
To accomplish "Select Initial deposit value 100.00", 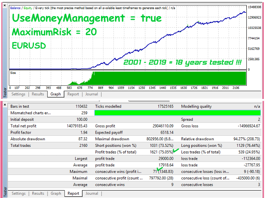I will point(82,120).
